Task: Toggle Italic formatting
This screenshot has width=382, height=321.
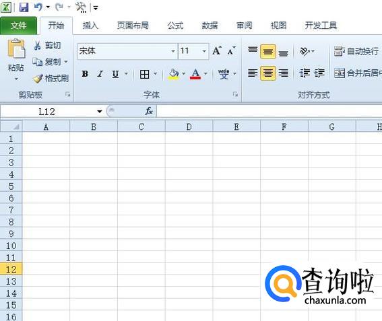Action: (x=100, y=74)
